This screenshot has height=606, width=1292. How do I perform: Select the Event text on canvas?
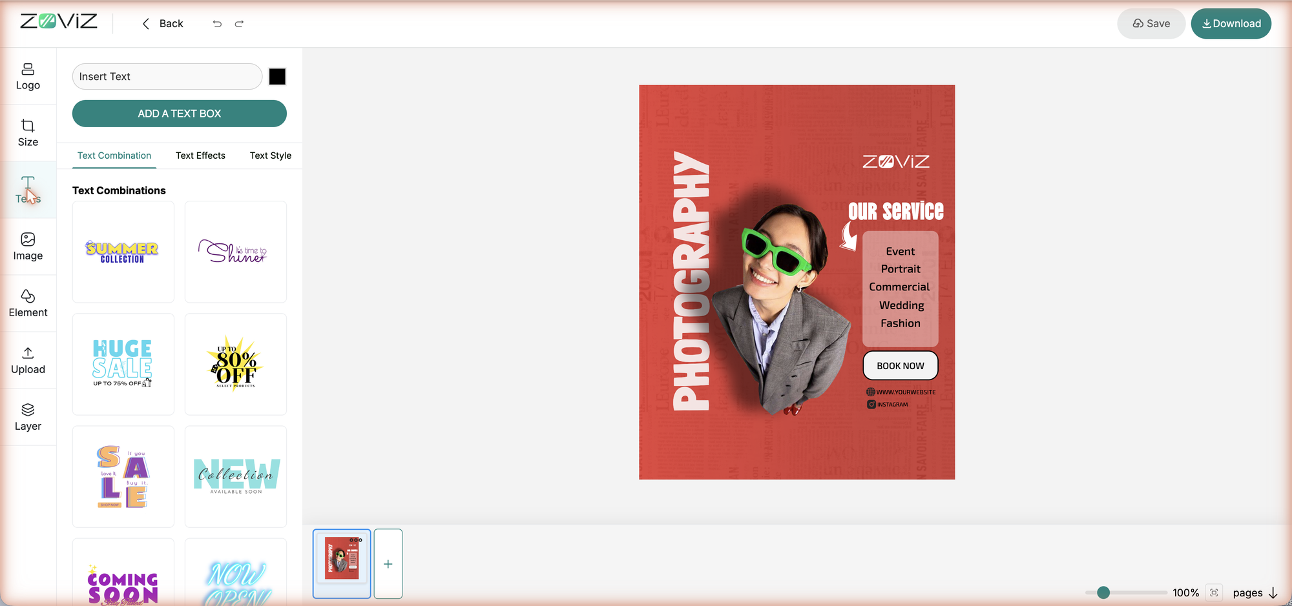pos(901,251)
